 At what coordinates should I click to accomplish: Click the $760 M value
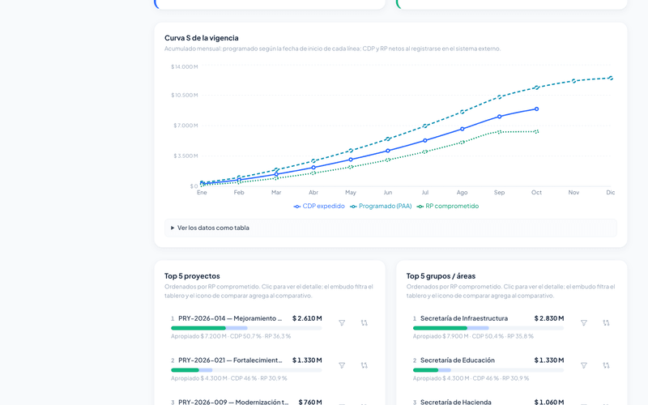point(310,402)
